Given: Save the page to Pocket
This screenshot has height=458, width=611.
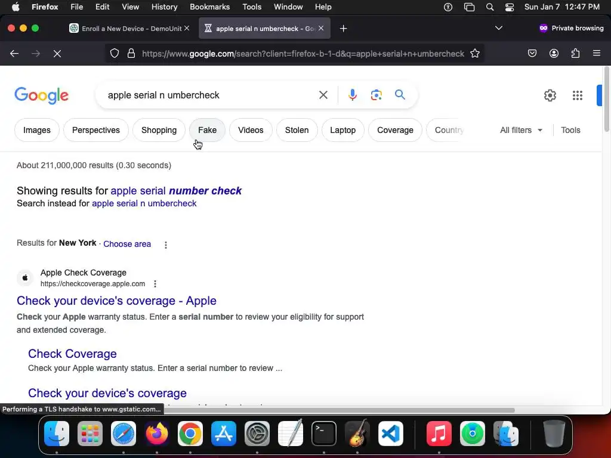Looking at the screenshot, I should (532, 53).
